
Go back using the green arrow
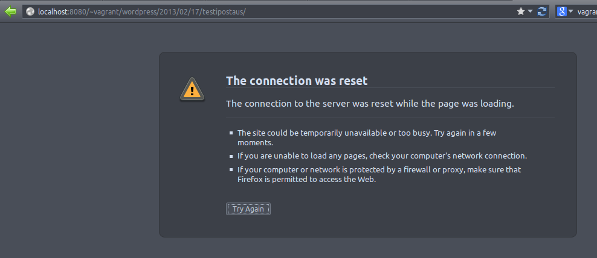coord(11,11)
